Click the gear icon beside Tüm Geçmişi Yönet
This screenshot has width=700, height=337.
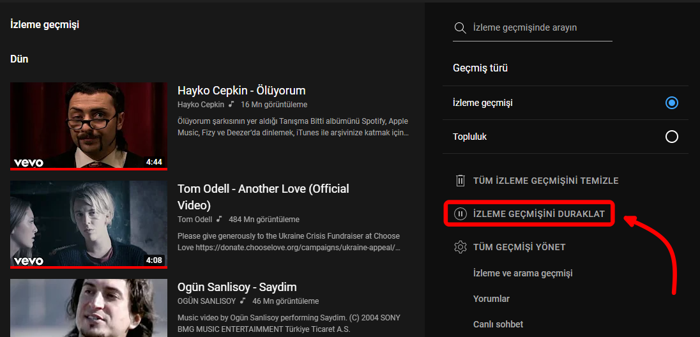tap(460, 247)
